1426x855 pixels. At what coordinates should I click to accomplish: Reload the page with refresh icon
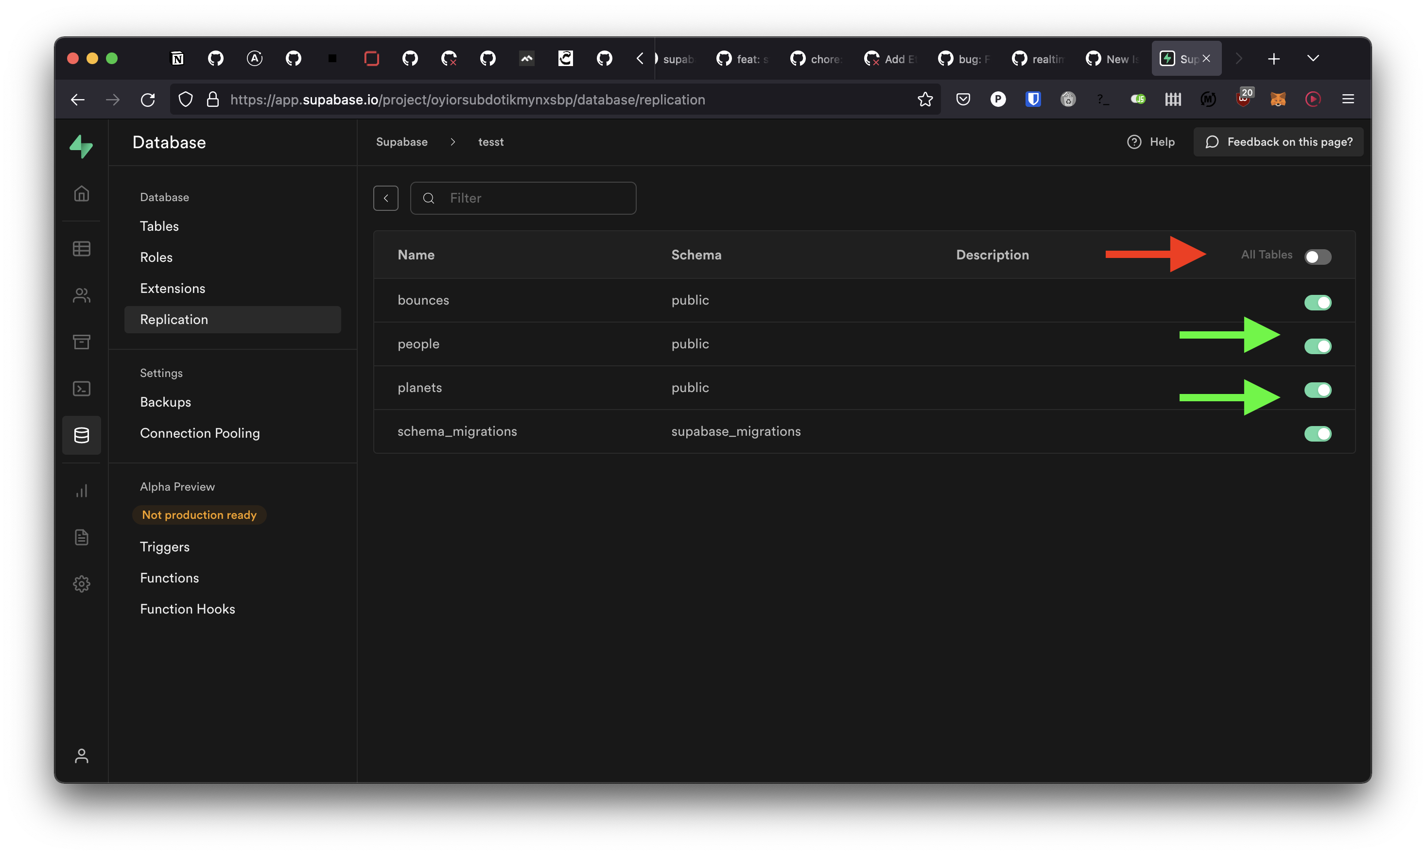click(148, 100)
